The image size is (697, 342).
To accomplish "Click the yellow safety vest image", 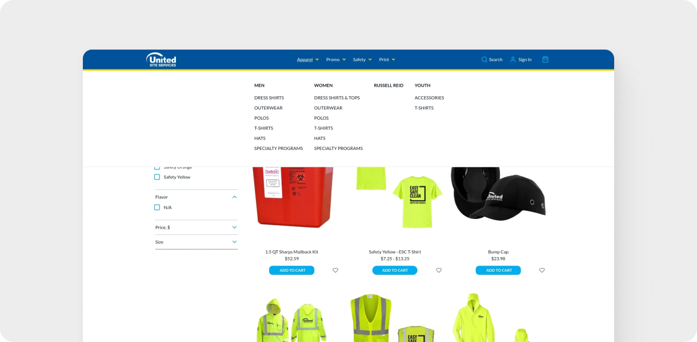I will point(392,318).
